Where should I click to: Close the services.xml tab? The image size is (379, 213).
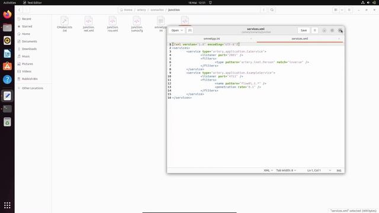[339, 38]
